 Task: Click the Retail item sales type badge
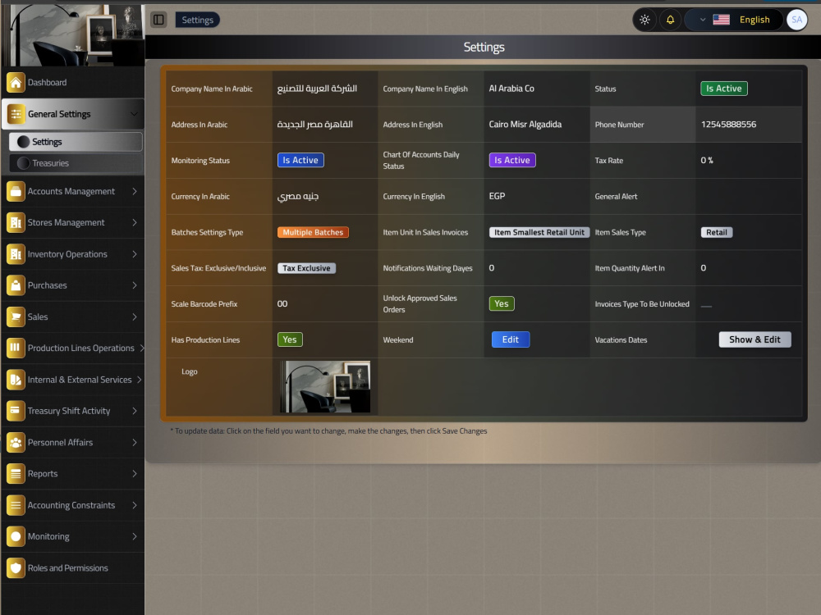[716, 232]
